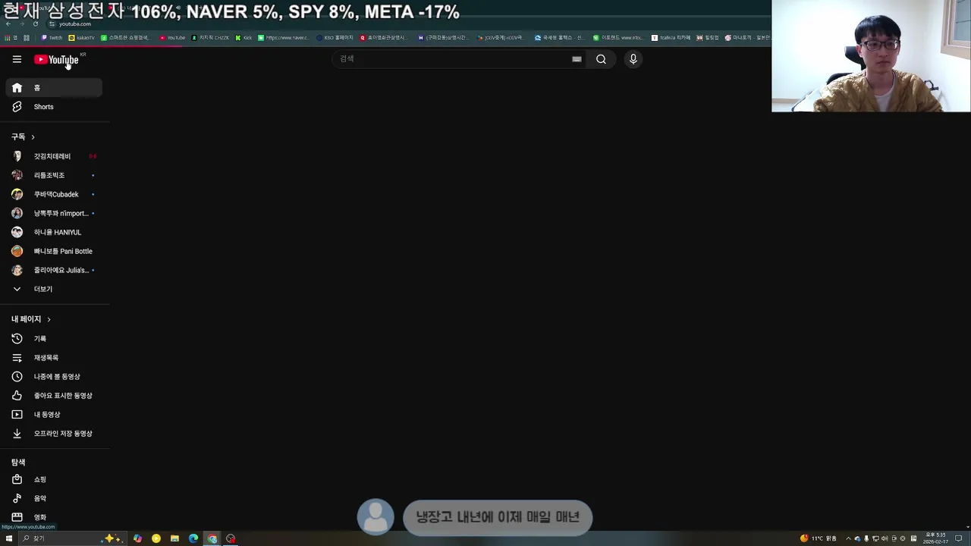Image resolution: width=971 pixels, height=546 pixels.
Task: Open the Windows notification center
Action: [958, 538]
